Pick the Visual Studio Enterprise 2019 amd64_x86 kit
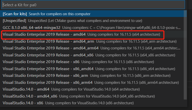Image resolution: width=192 pixels, height=110 pixels. [x=93, y=55]
